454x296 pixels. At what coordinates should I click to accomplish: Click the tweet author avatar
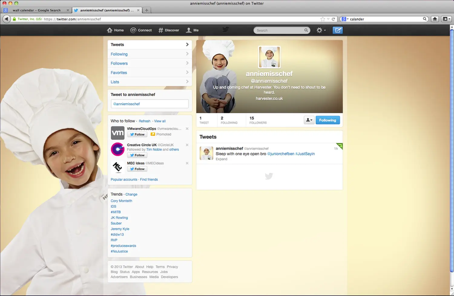206,153
